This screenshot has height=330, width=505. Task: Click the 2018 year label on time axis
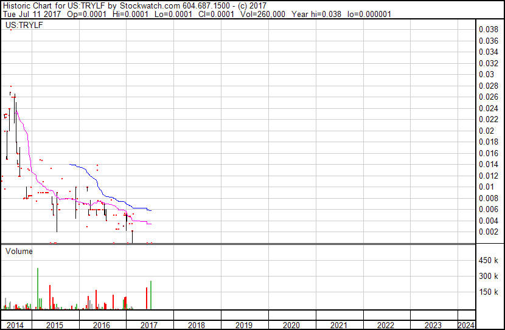tap(197, 325)
